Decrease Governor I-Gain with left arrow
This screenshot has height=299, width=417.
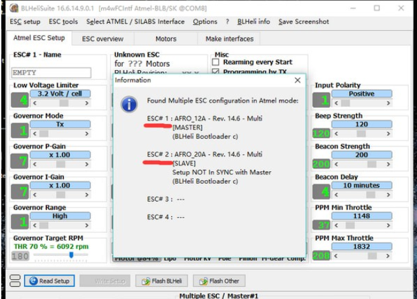(x=34, y=195)
